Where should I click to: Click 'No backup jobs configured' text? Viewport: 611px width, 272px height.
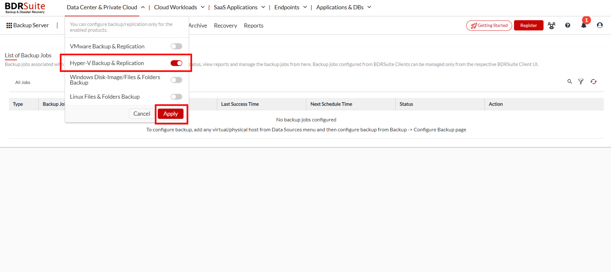click(306, 120)
